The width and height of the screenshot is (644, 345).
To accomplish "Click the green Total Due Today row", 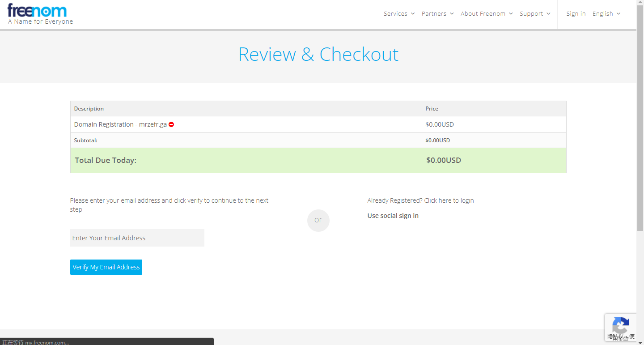I will 318,160.
